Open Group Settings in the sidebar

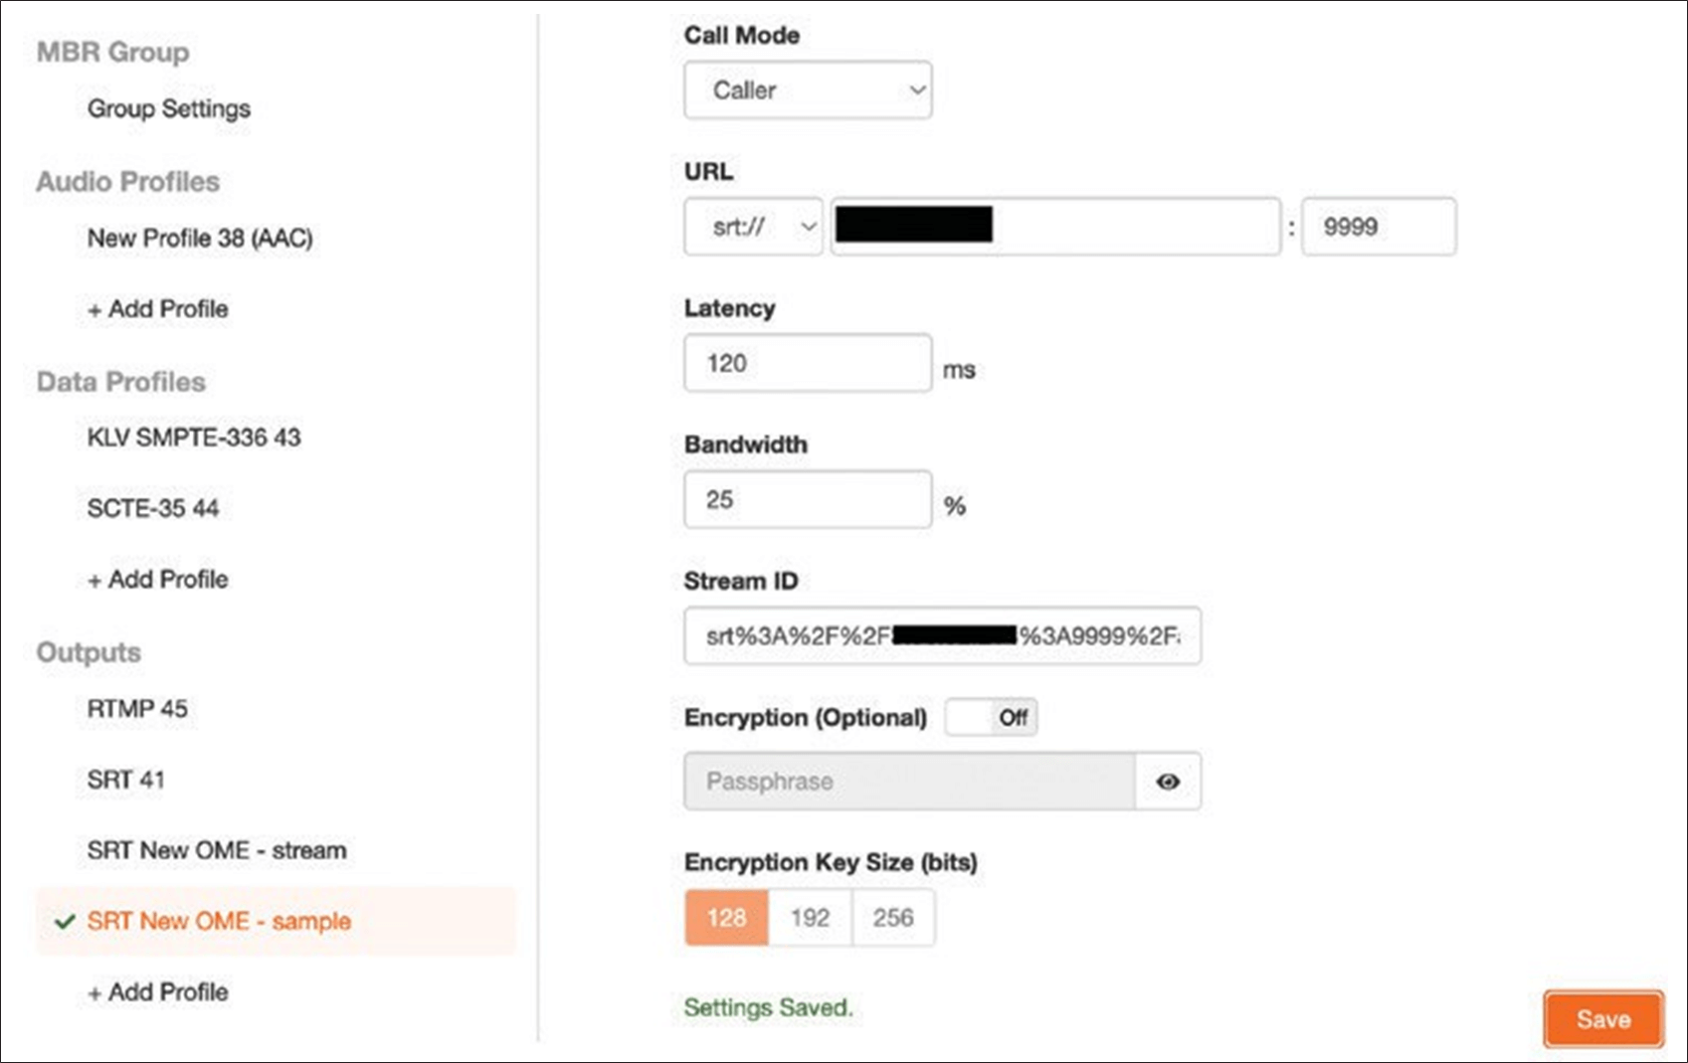click(x=169, y=108)
